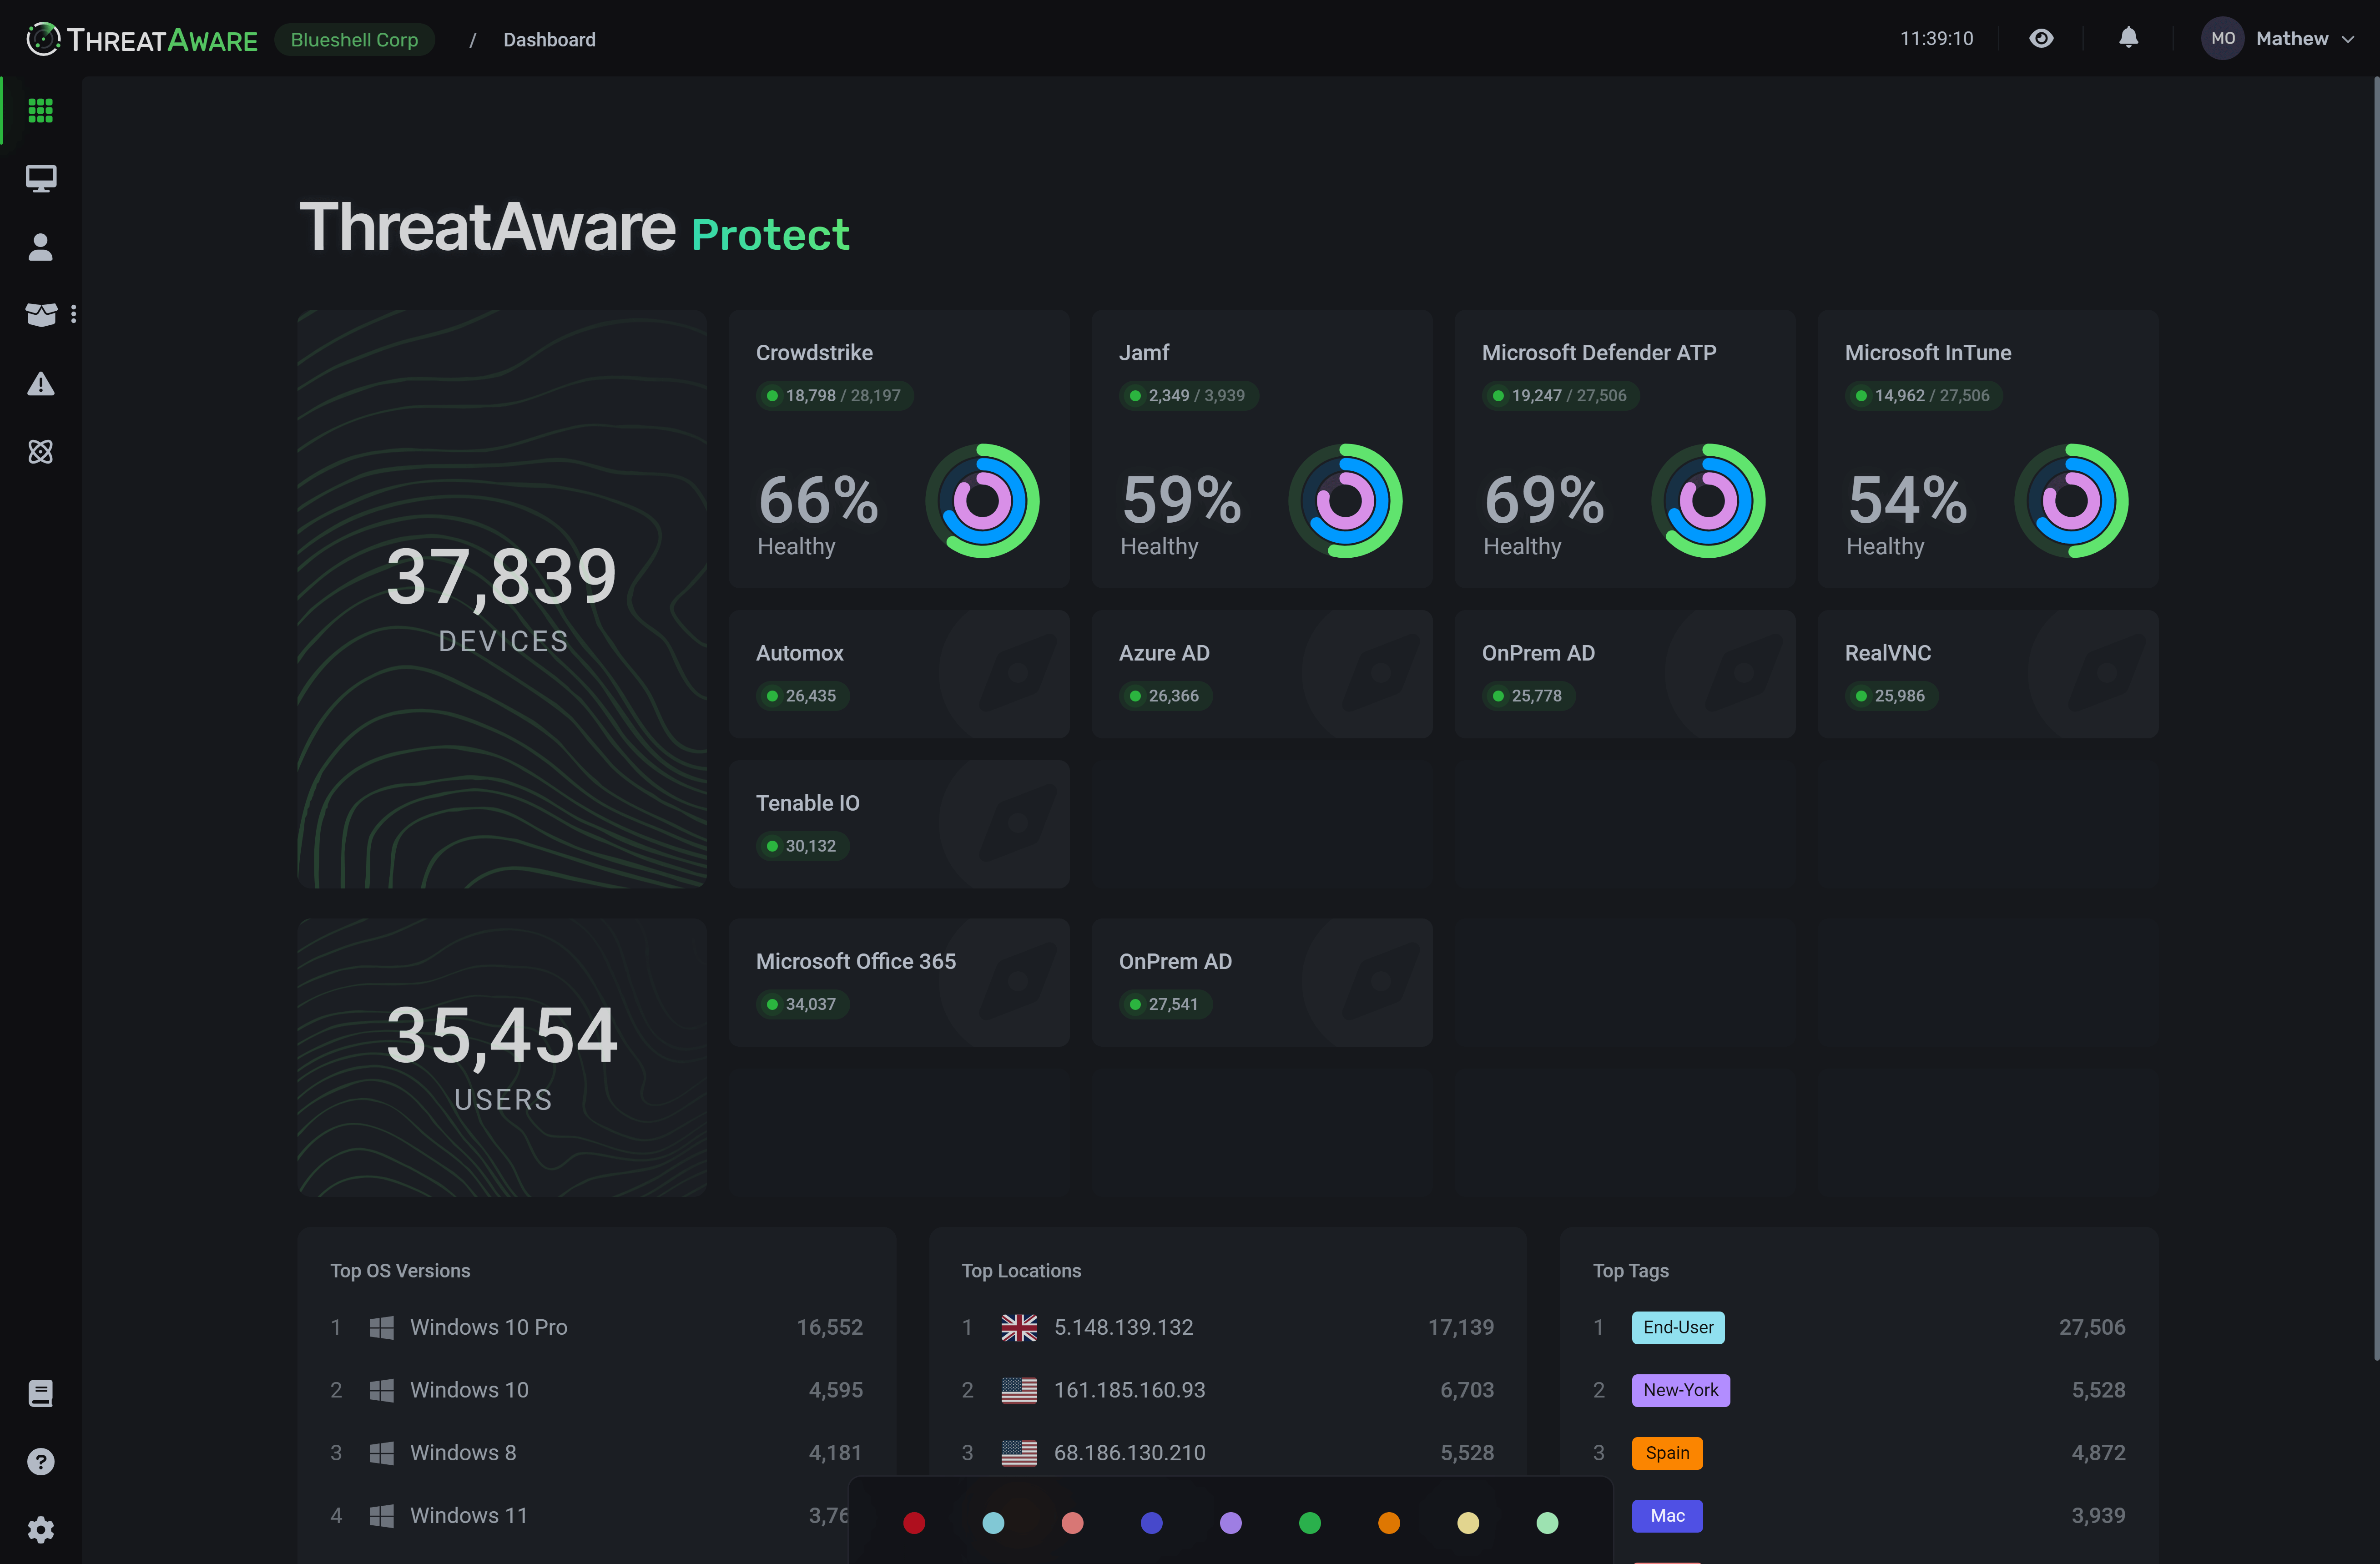Open the 35,454 Users tile
The width and height of the screenshot is (2380, 1564).
click(502, 1057)
